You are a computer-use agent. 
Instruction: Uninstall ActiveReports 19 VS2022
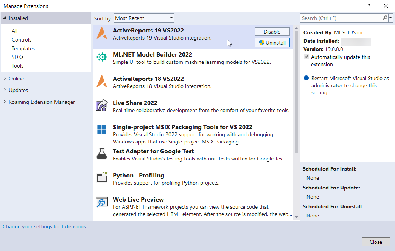272,43
